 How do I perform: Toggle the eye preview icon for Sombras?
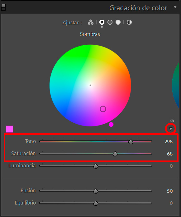click(x=172, y=121)
